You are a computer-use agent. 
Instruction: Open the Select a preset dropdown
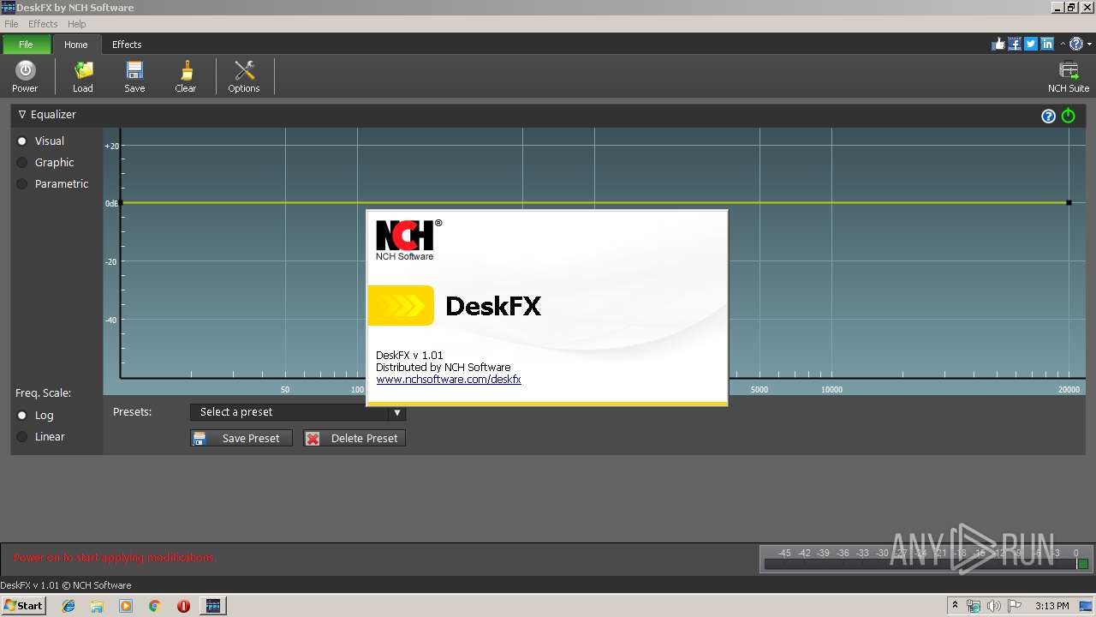coord(298,412)
